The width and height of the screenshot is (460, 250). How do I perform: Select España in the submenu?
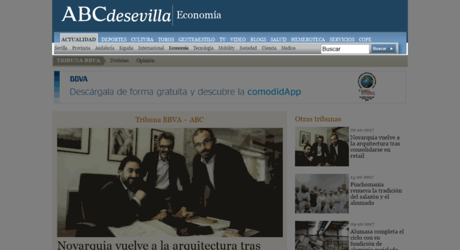point(126,48)
